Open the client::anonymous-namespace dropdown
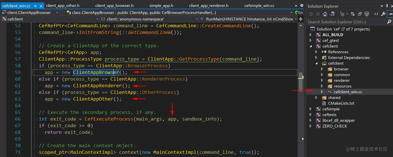Screen dimensions: 393x157 point(197,19)
